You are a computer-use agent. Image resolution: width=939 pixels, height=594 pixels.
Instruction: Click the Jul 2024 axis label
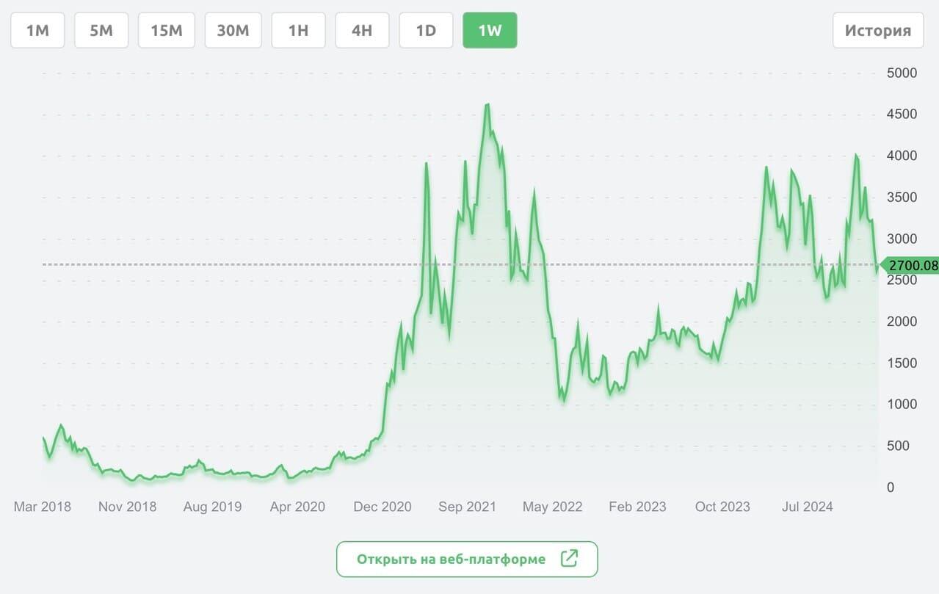(807, 507)
